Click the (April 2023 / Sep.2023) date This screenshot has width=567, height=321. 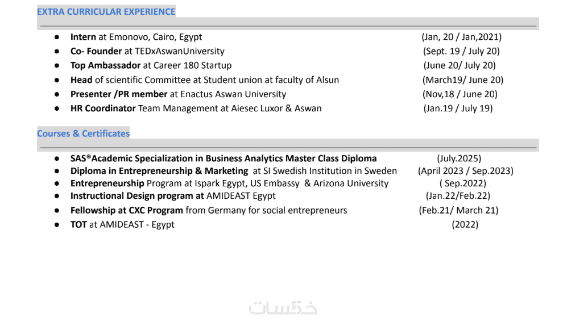(x=466, y=170)
